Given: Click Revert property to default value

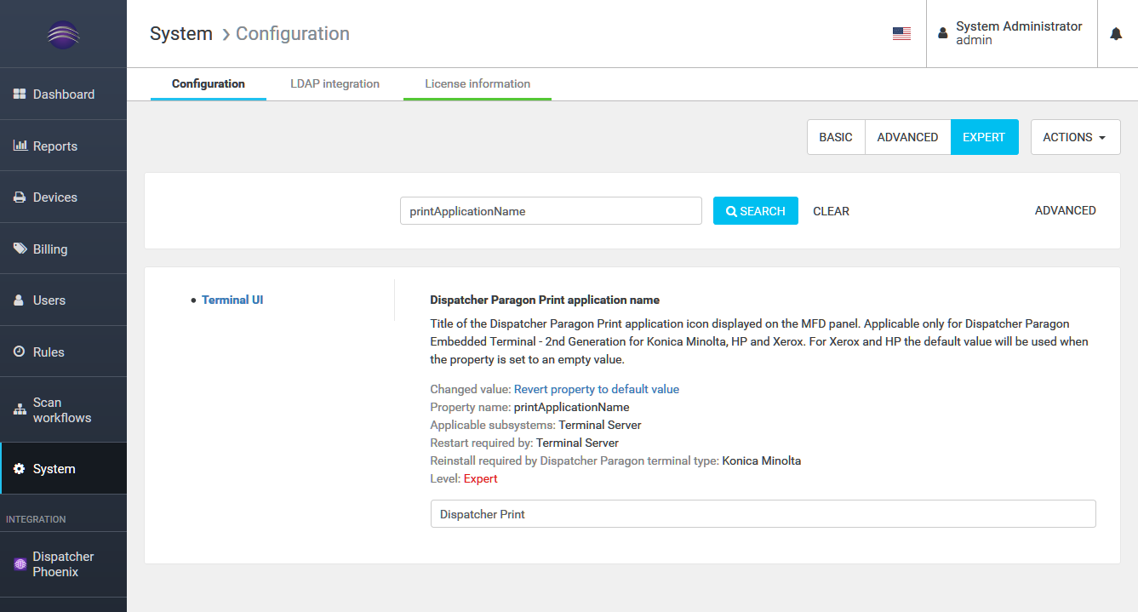Looking at the screenshot, I should pos(596,389).
